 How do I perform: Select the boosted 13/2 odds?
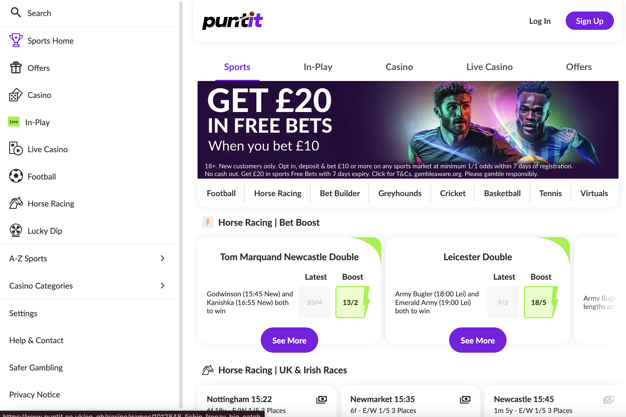pyautogui.click(x=350, y=302)
